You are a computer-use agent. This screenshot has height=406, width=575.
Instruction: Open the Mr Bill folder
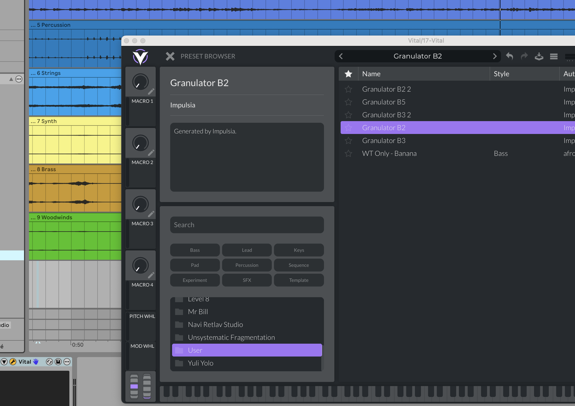coord(247,312)
